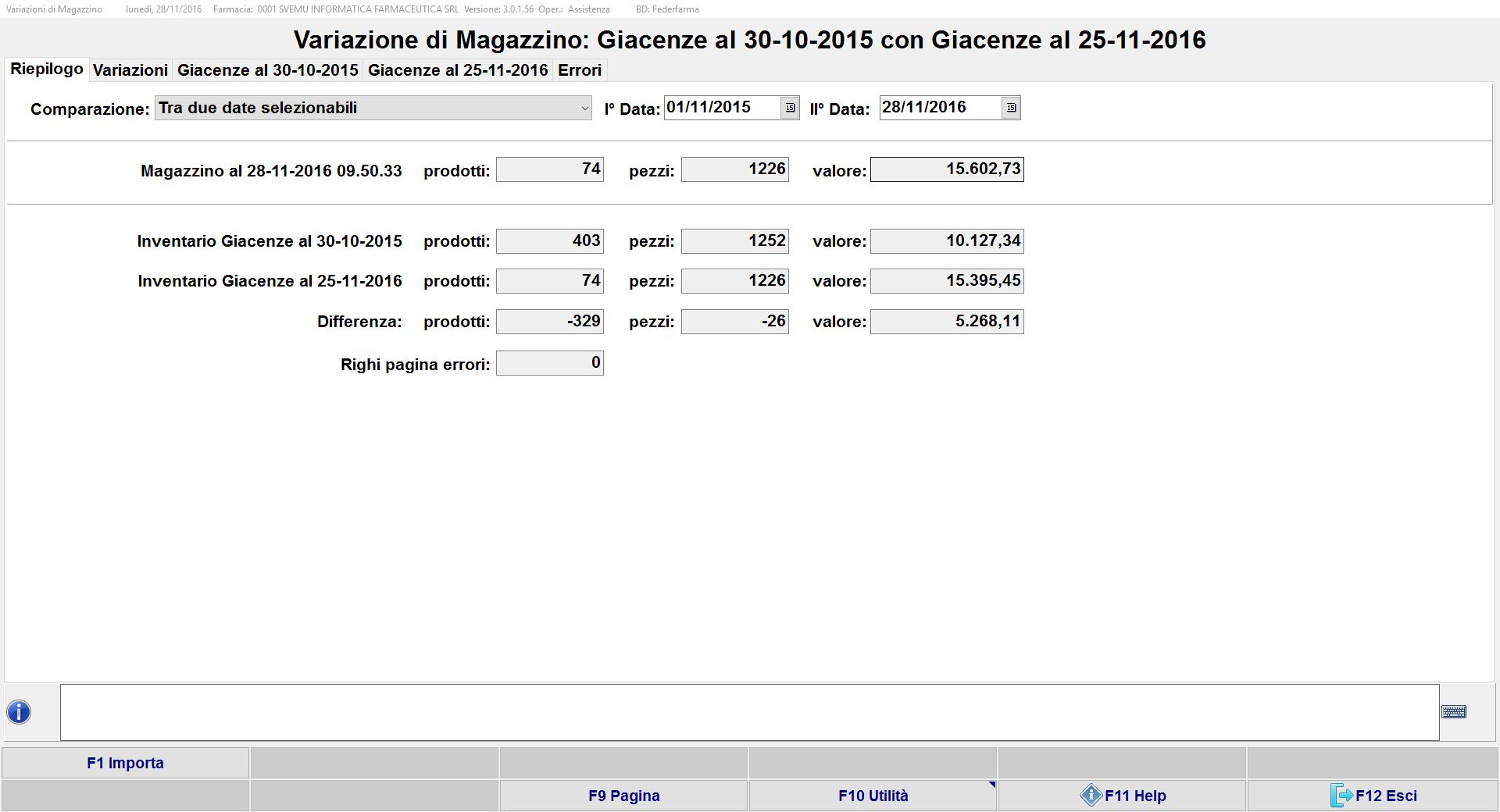The height and width of the screenshot is (812, 1500).
Task: Switch to the Errori tab
Action: (580, 70)
